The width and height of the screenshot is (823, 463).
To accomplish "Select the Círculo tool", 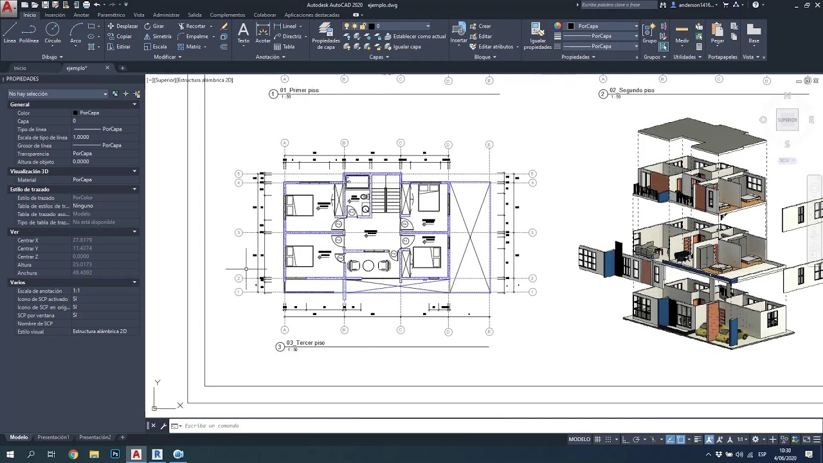I will pos(53,32).
